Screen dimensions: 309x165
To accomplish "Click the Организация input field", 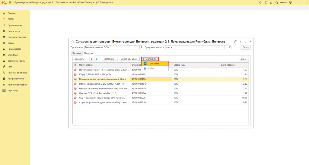I will point(110,47).
